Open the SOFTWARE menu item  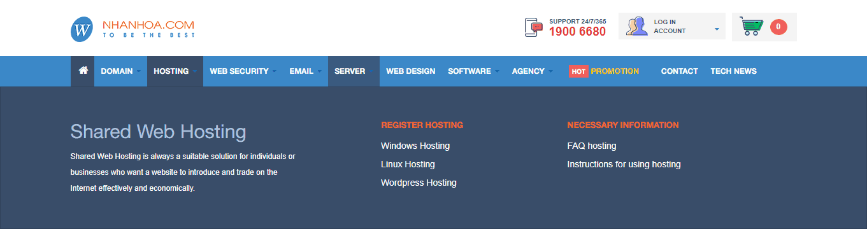click(469, 71)
